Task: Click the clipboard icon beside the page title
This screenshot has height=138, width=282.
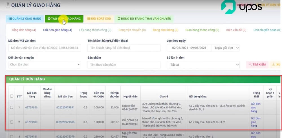Action: 8,5
